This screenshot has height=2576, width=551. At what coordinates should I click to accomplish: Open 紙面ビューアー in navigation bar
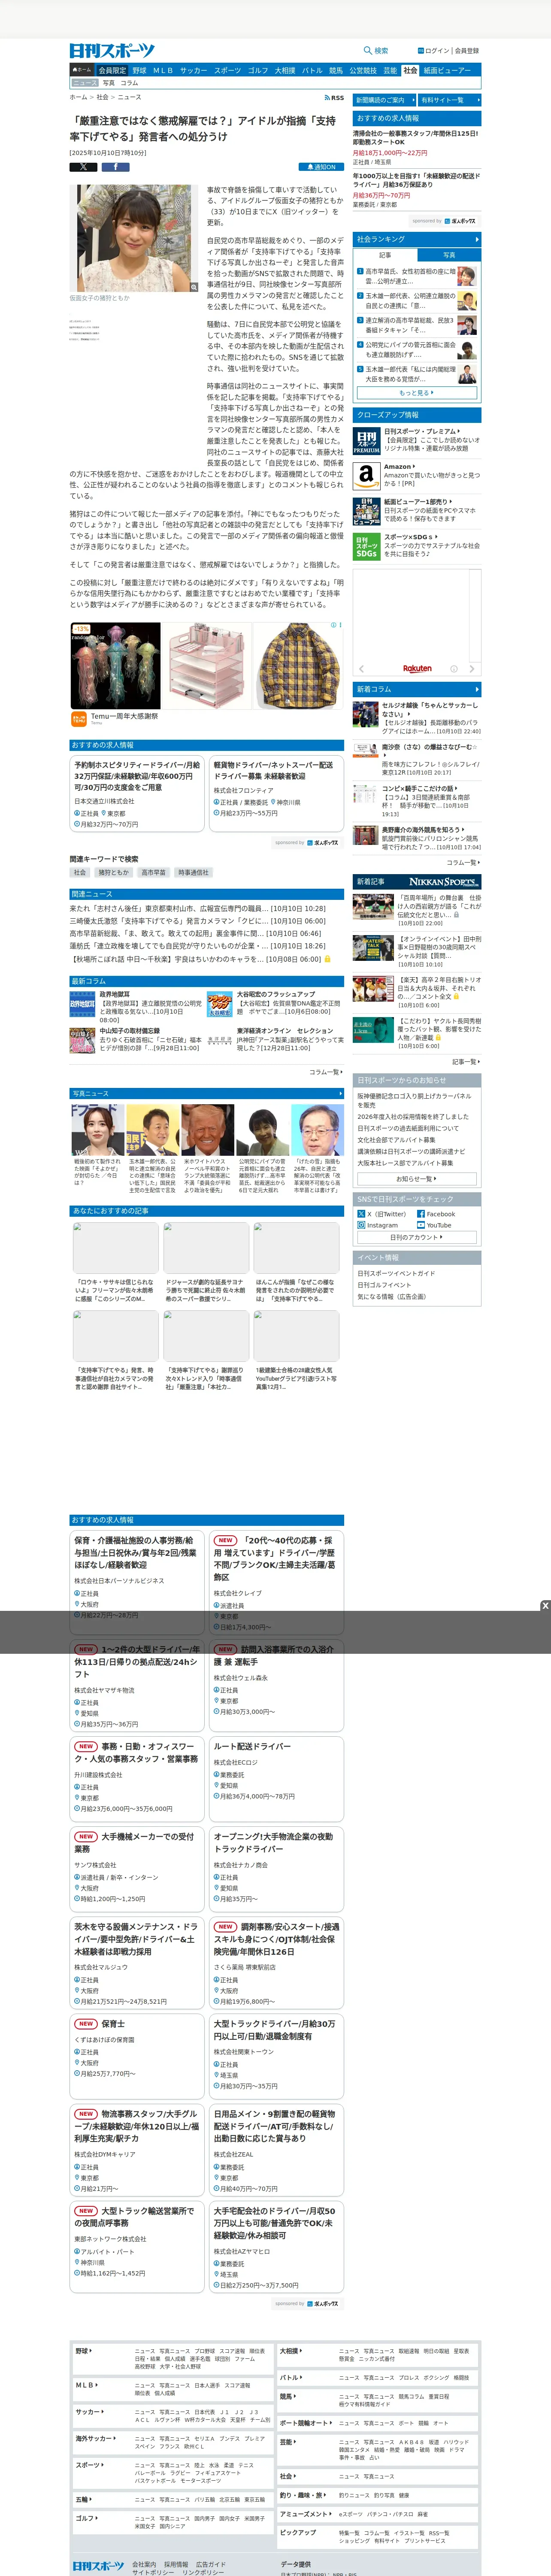tap(447, 71)
